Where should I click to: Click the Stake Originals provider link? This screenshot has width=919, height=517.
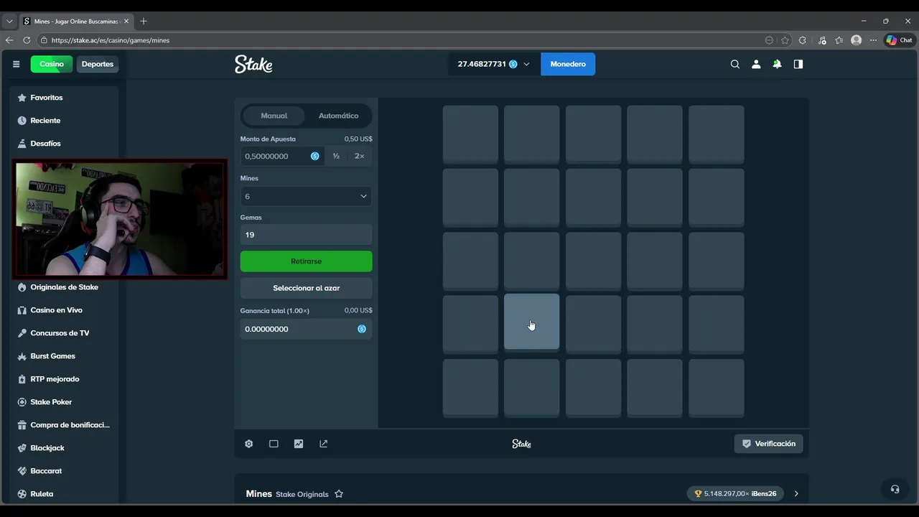[302, 494]
